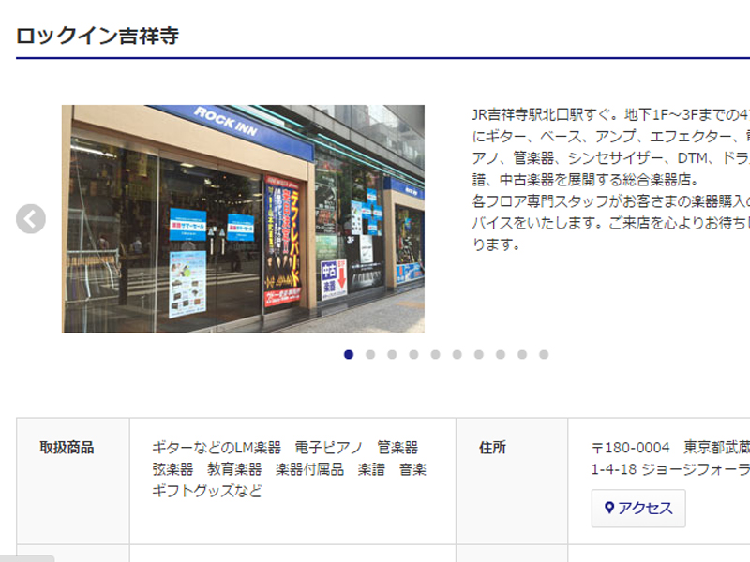
Task: Switch to the third carousel dot
Action: tap(392, 354)
